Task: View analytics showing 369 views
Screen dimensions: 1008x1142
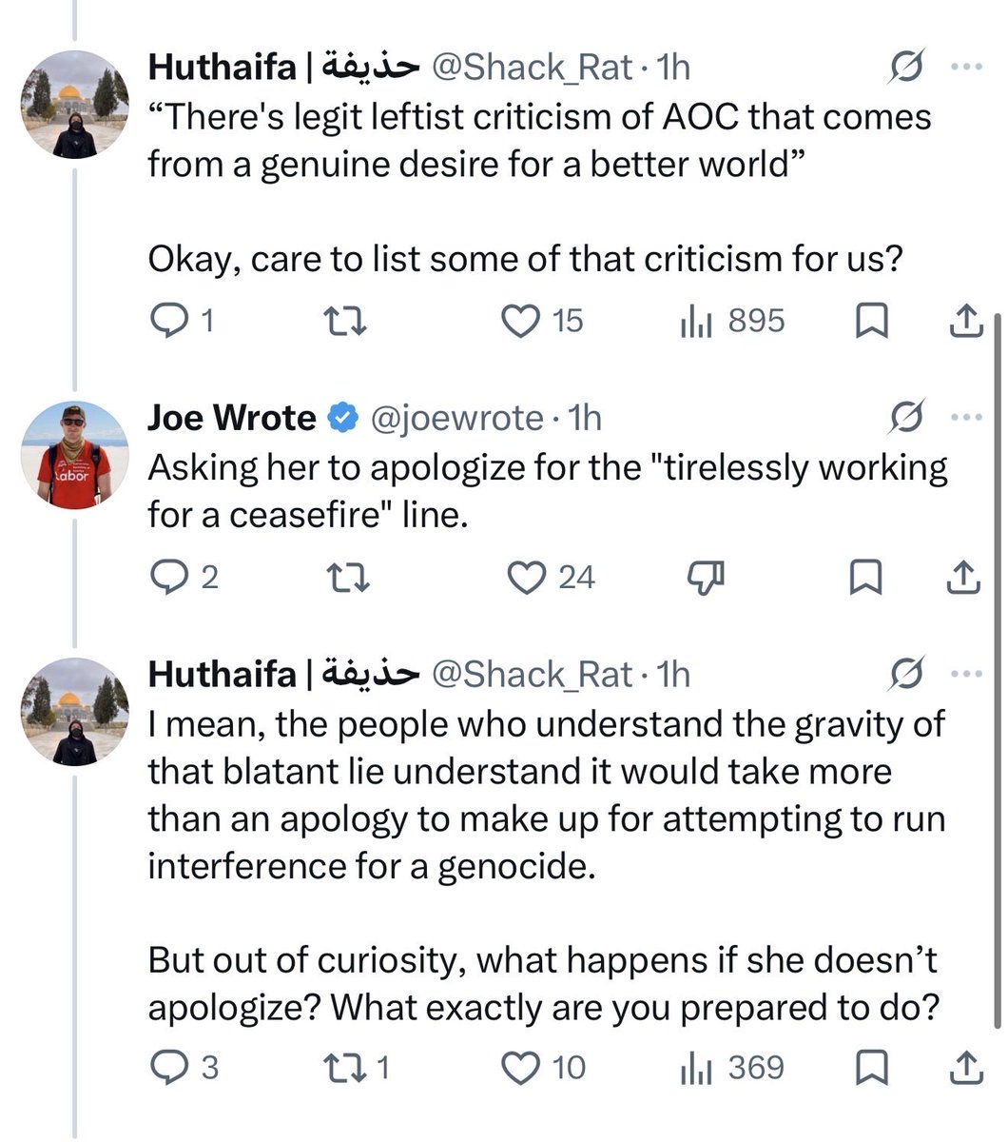Action: [x=732, y=1068]
